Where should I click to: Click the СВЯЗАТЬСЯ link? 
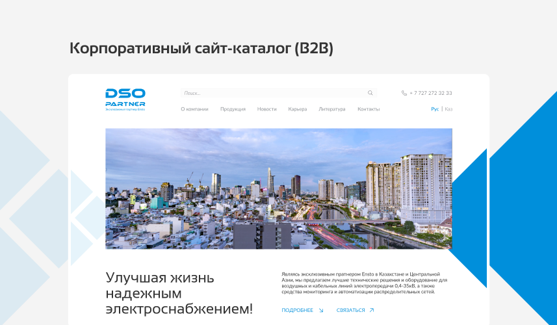pyautogui.click(x=350, y=310)
